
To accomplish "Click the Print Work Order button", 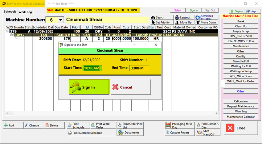I will pyautogui.click(x=103, y=125).
